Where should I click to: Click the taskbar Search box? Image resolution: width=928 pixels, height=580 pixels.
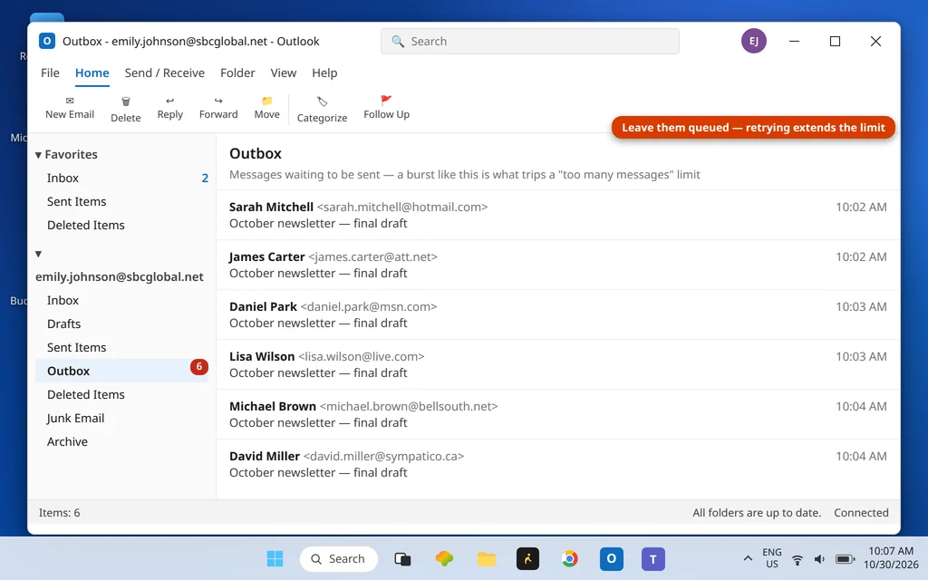pyautogui.click(x=339, y=558)
